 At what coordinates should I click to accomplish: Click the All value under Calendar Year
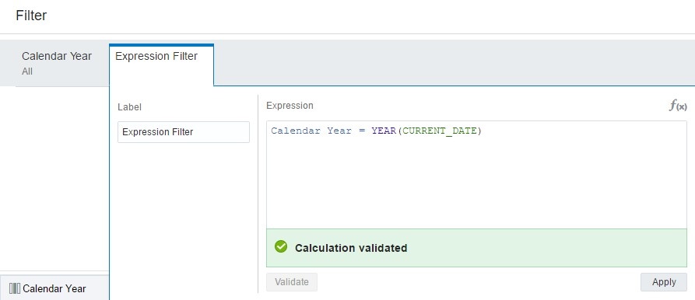click(x=27, y=72)
